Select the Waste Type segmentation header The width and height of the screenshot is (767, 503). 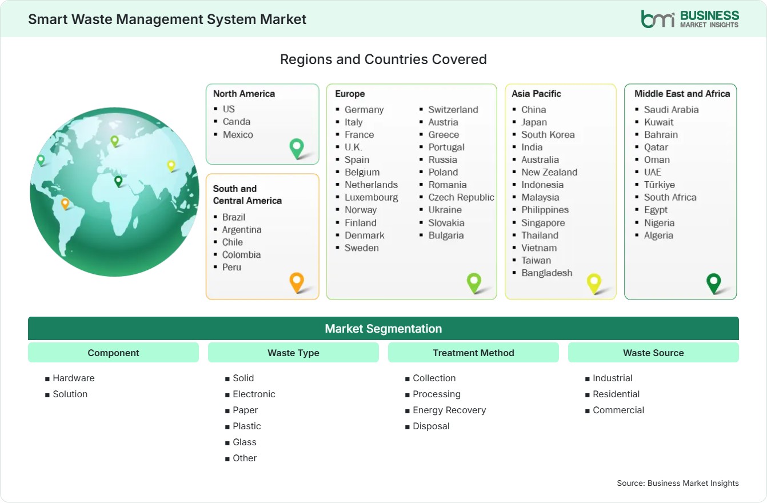pos(293,353)
